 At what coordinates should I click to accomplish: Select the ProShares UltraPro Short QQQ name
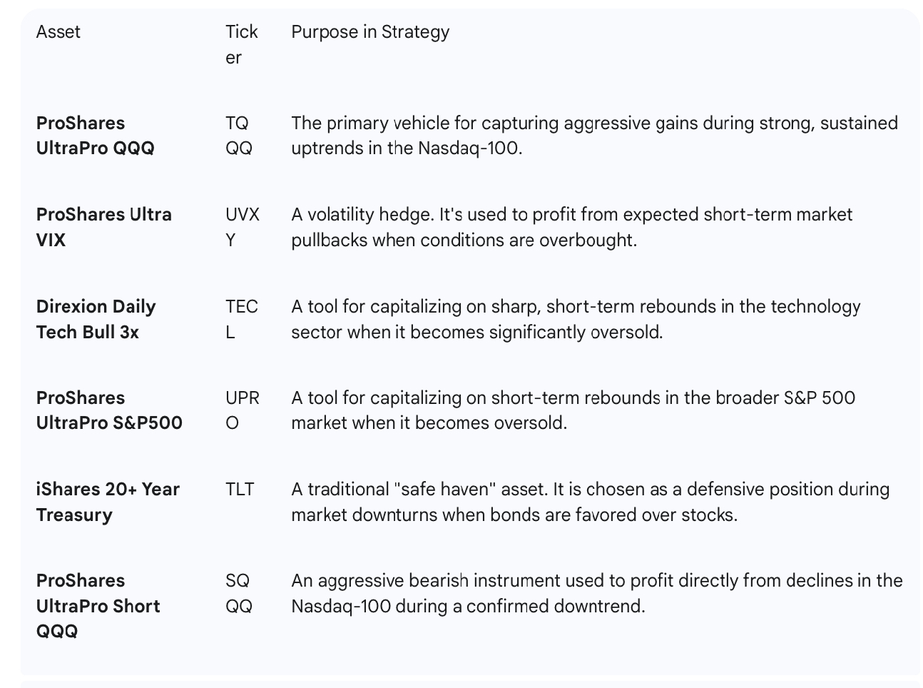98,606
